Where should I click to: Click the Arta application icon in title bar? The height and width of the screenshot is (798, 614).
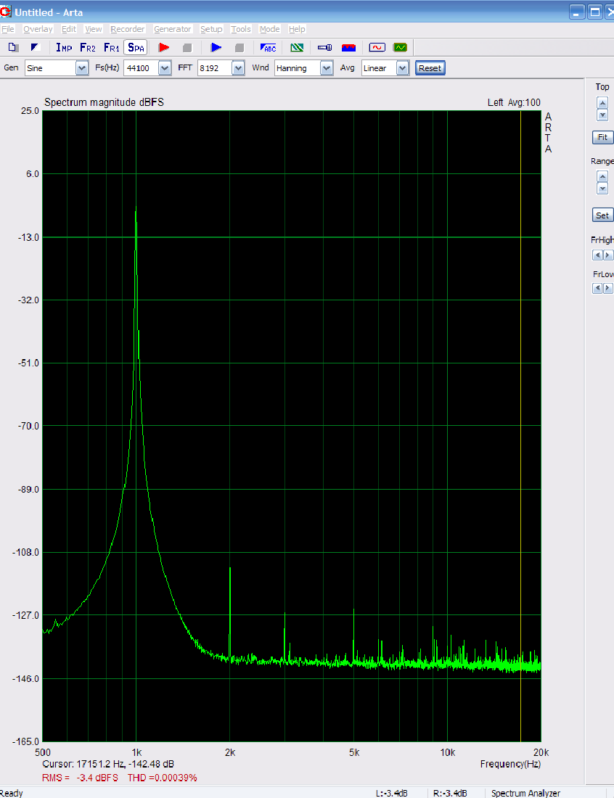(6, 12)
